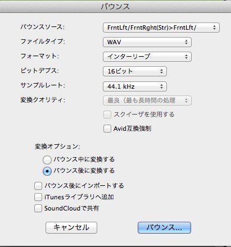This screenshot has height=247, width=231.
Task: Click the arrows icon on WAV dropdown
Action: point(186,42)
